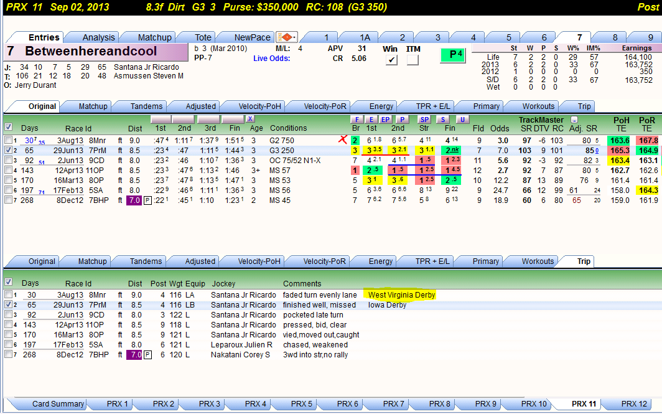The height and width of the screenshot is (414, 662).
Task: Open the Tote tab
Action: click(203, 37)
